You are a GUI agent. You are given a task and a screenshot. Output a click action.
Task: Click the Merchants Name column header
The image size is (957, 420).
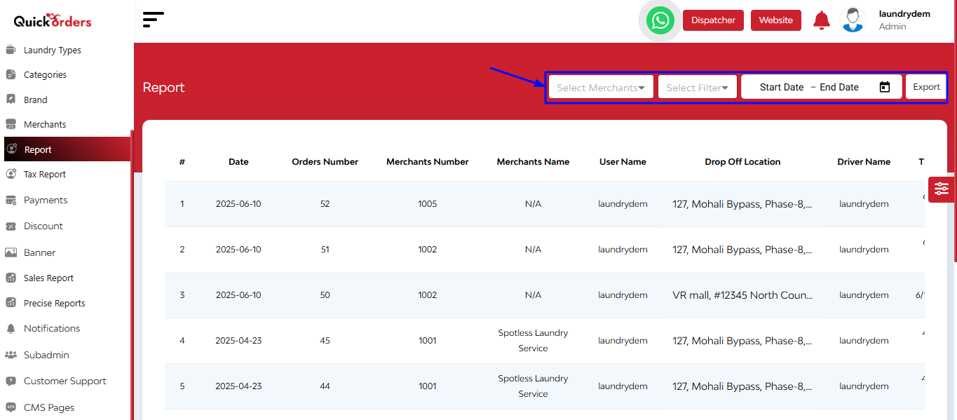(533, 162)
